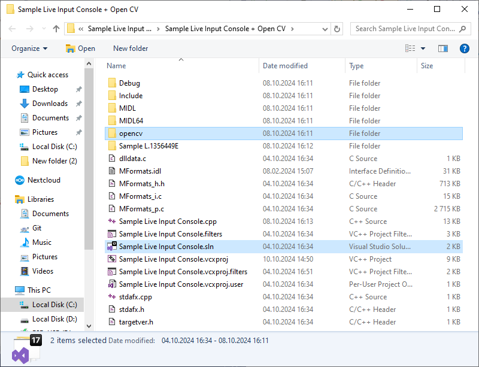Sort files by Name column
This screenshot has height=367, width=479.
point(116,66)
